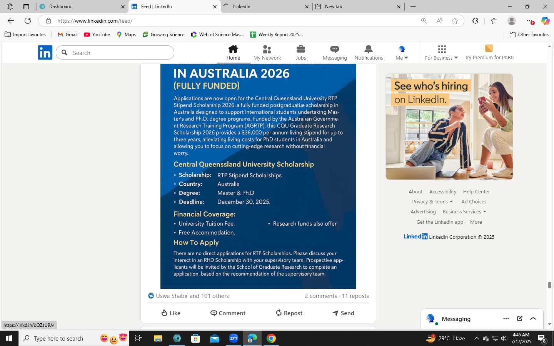Open Messaging overlay options ellipsis
Screen dimensions: 554x346
coord(506,319)
